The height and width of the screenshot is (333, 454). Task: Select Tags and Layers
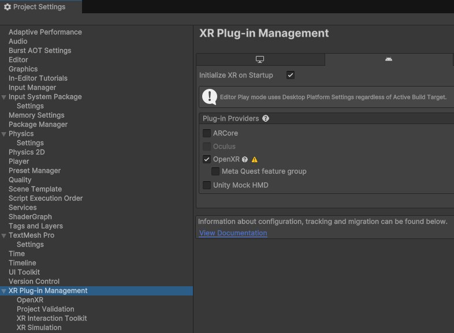pos(36,226)
